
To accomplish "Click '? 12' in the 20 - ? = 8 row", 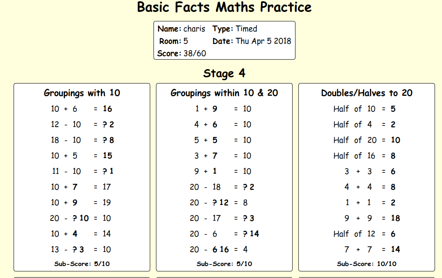I will coord(221,202).
